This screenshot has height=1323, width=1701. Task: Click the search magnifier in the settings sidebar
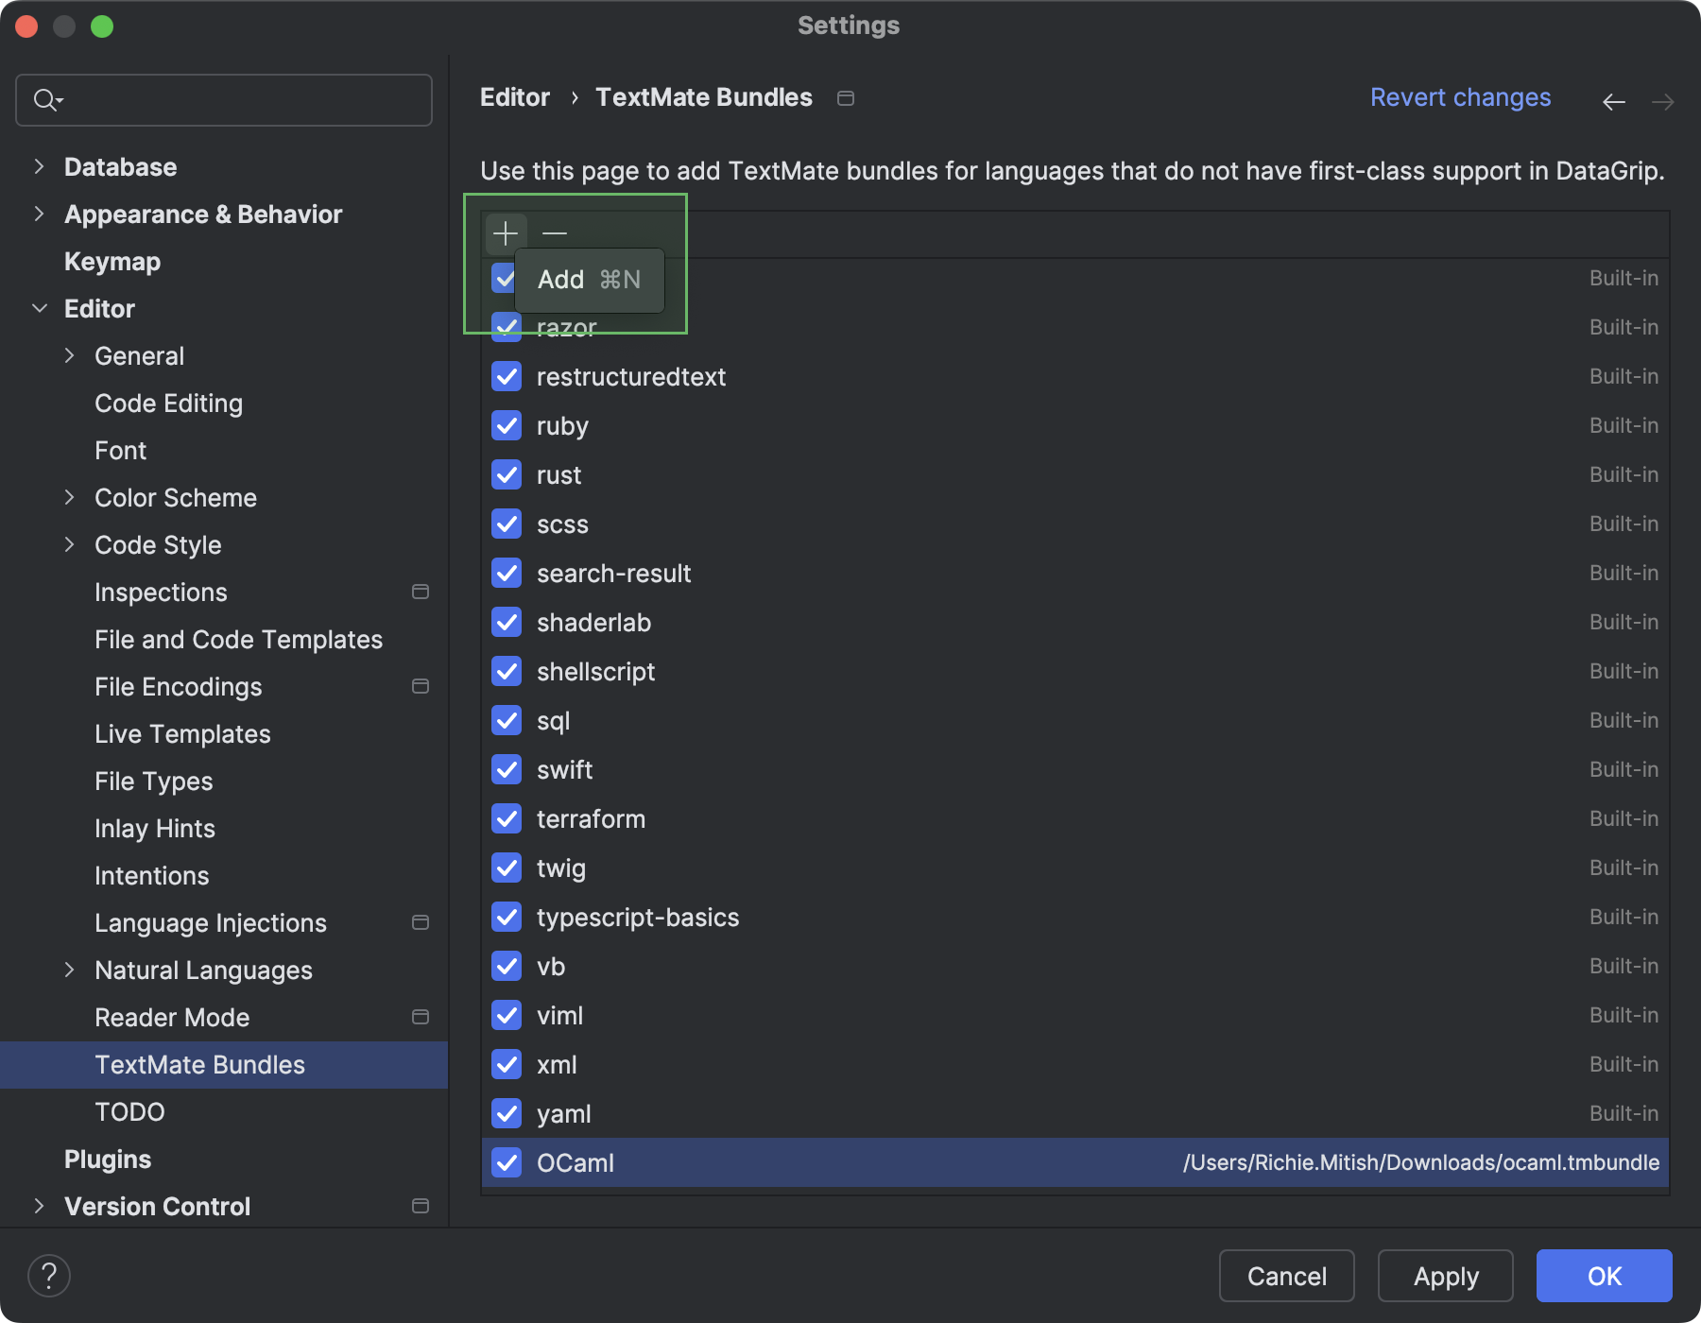click(x=45, y=99)
